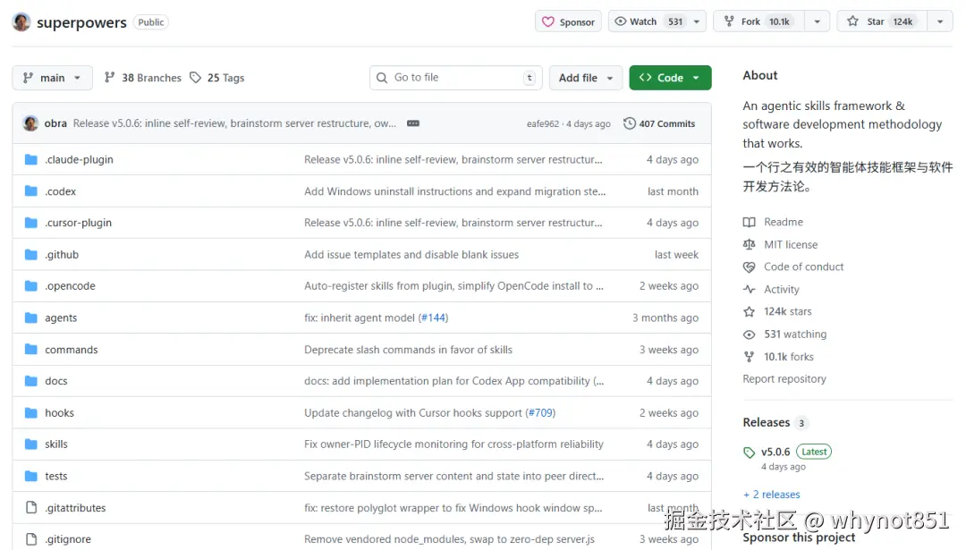Screen dimensions: 966x550
Task: Click the .codex folder icon
Action: [x=30, y=191]
